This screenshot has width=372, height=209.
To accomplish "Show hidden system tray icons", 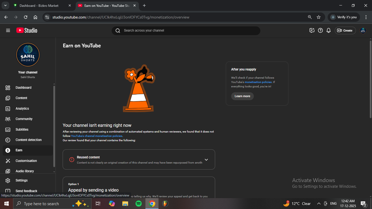I will pos(319,204).
